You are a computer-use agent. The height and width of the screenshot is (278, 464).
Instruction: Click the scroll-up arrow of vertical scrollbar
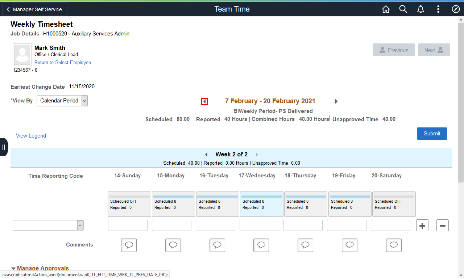[461, 19]
